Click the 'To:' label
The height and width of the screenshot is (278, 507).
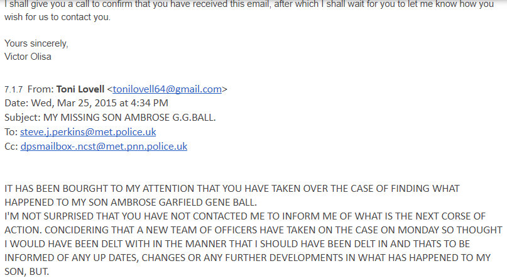[x=11, y=132]
